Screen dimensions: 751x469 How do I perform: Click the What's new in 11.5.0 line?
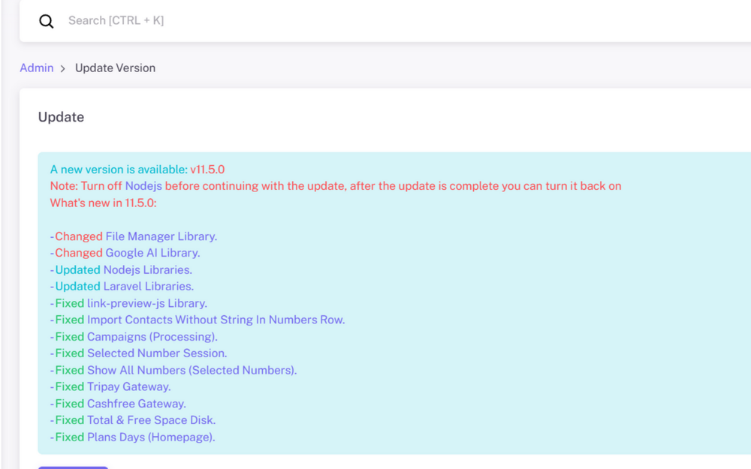coord(103,203)
